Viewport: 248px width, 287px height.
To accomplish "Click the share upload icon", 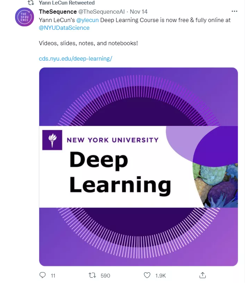I will point(202,275).
